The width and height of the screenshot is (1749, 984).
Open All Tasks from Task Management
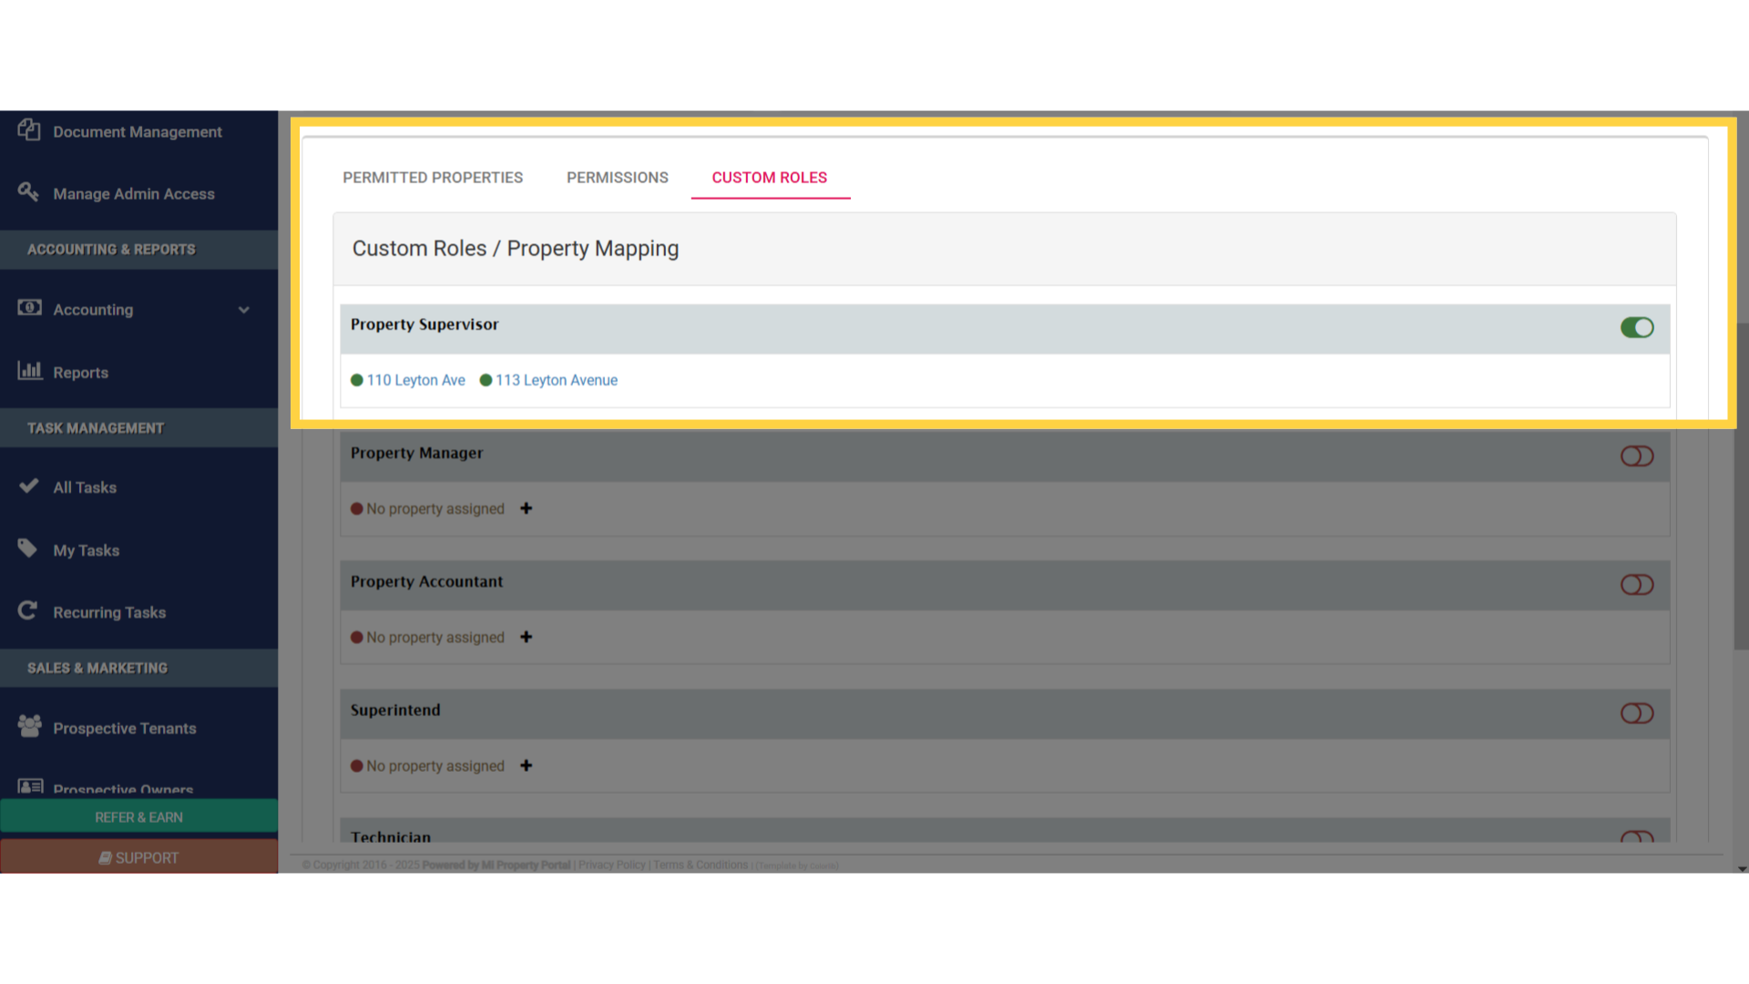coord(85,487)
